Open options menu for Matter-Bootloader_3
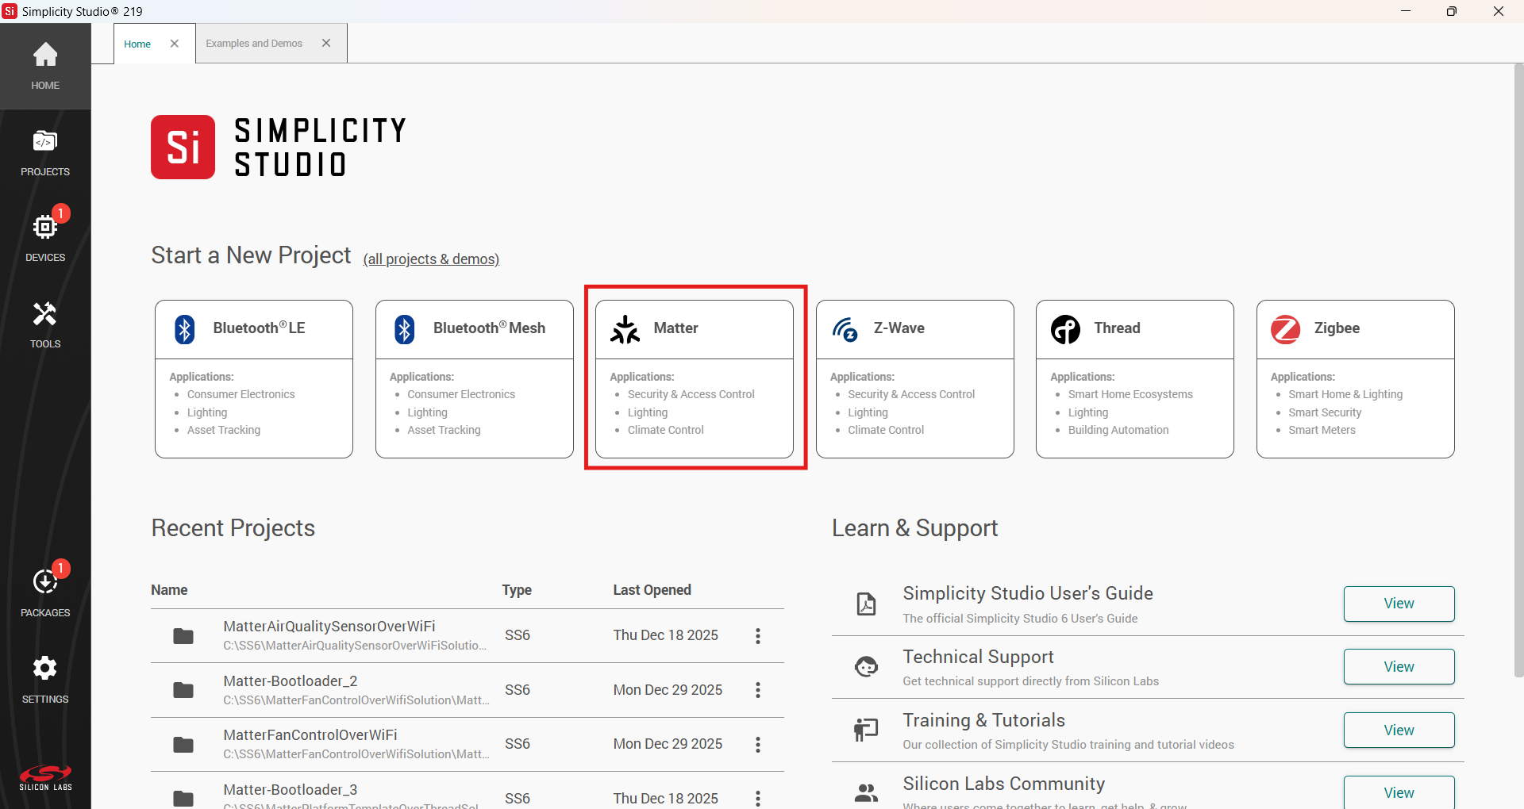The width and height of the screenshot is (1524, 809). click(x=758, y=798)
